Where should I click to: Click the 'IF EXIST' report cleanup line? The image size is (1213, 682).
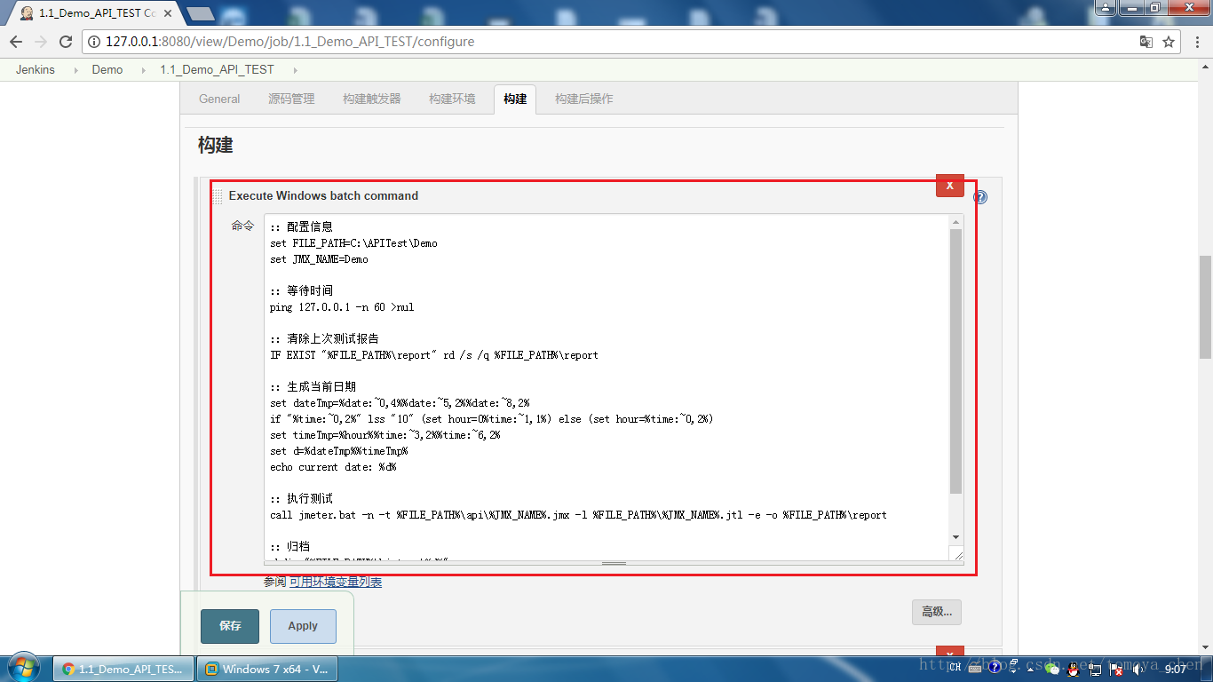(434, 355)
